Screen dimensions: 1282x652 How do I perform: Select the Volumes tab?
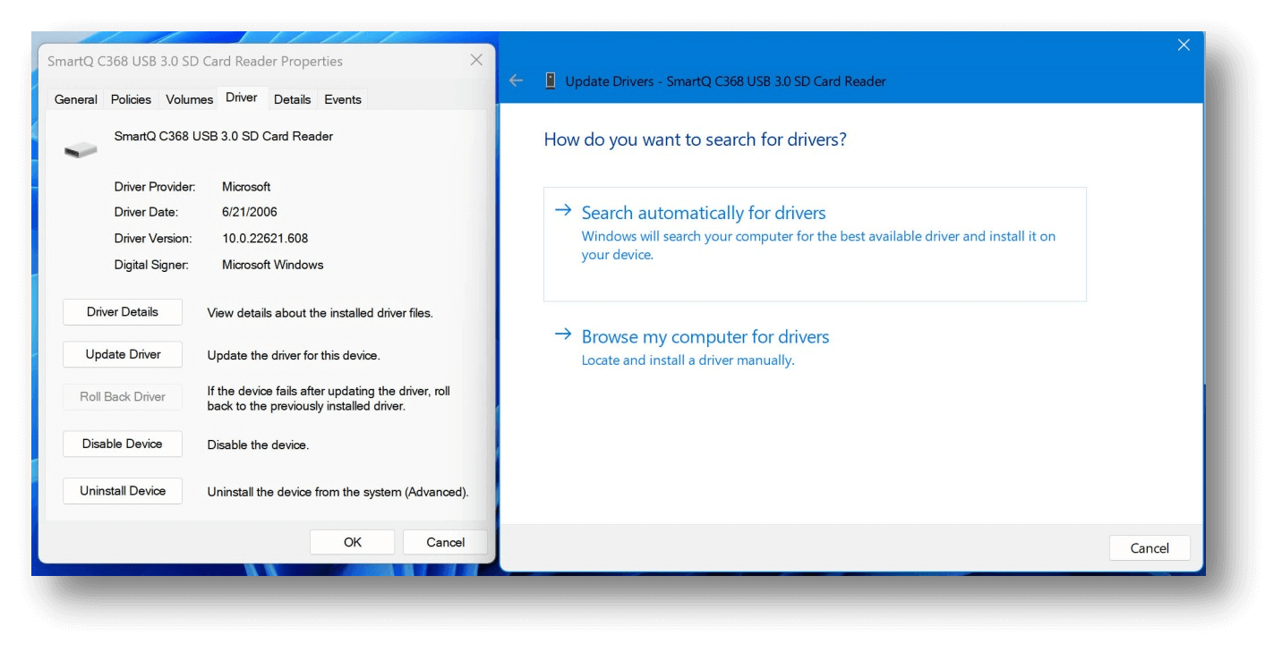189,99
